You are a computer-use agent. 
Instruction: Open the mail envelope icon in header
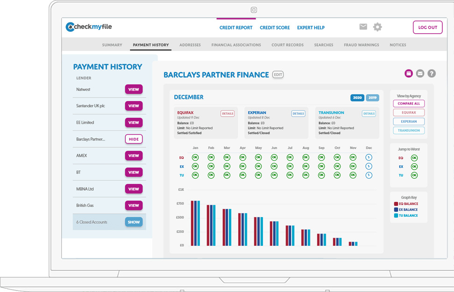point(363,27)
